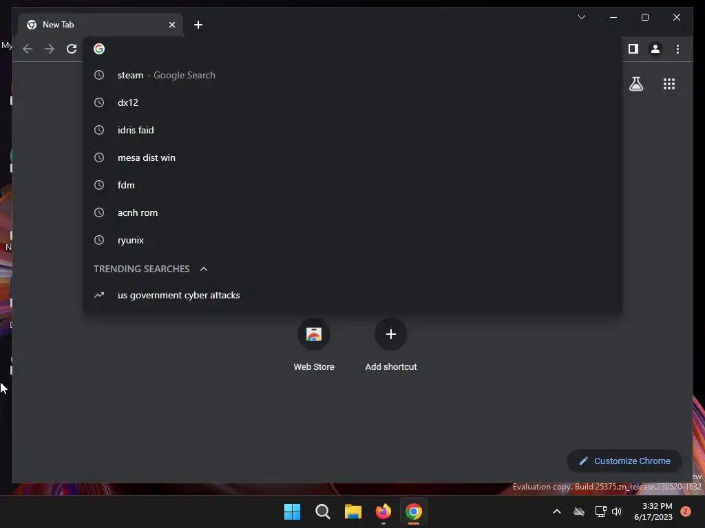Choose the mesa dist win suggestion
Screen dimensions: 705x528
(352, 157)
